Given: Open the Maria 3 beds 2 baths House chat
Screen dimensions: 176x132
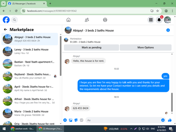Looking at the screenshot, I should (x=30, y=113).
